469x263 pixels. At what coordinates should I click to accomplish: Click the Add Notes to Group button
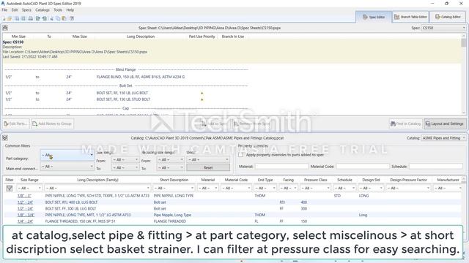click(x=52, y=123)
